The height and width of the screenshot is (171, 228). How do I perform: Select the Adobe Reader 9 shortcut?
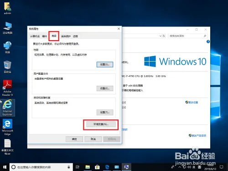point(7,88)
